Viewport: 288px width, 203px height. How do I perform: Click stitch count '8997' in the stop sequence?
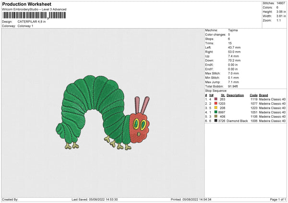tap(222, 113)
